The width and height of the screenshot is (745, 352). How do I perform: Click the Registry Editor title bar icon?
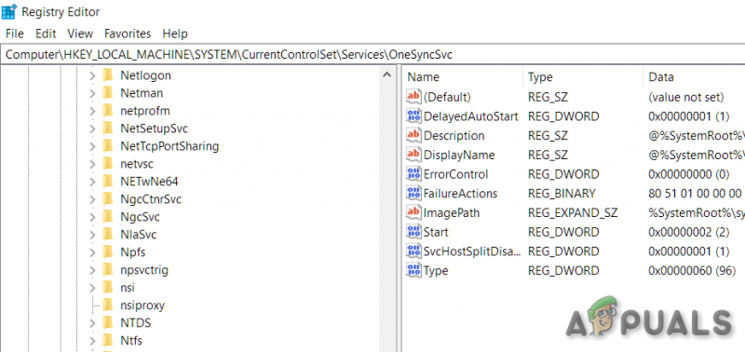click(x=9, y=12)
